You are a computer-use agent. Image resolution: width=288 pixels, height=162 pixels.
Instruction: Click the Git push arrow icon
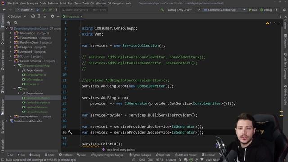44,10
